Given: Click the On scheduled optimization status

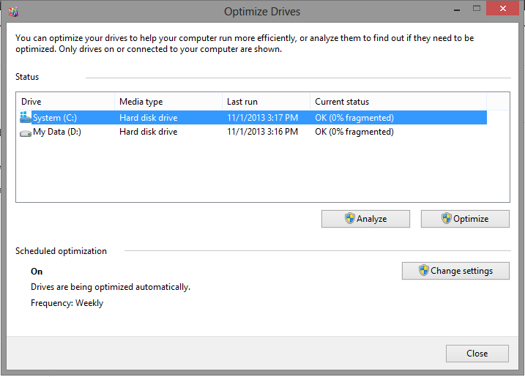Looking at the screenshot, I should pyautogui.click(x=37, y=272).
